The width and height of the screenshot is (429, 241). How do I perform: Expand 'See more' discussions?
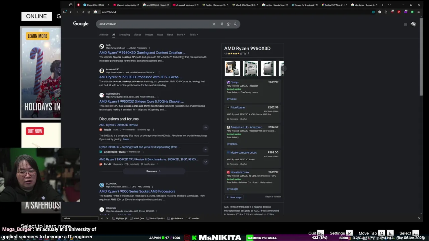pyautogui.click(x=154, y=171)
